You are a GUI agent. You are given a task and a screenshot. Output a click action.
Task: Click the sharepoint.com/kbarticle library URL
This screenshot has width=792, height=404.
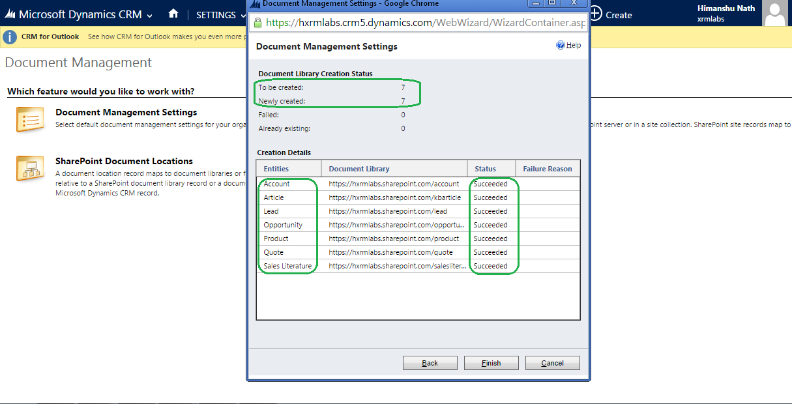(x=394, y=197)
